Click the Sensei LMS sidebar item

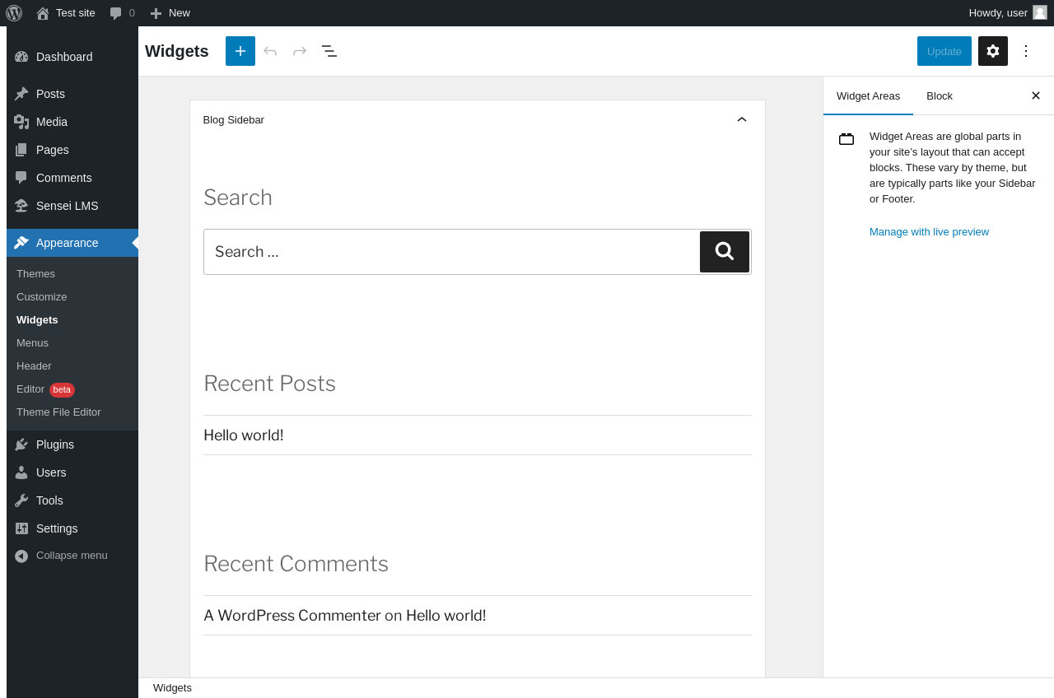pos(67,206)
